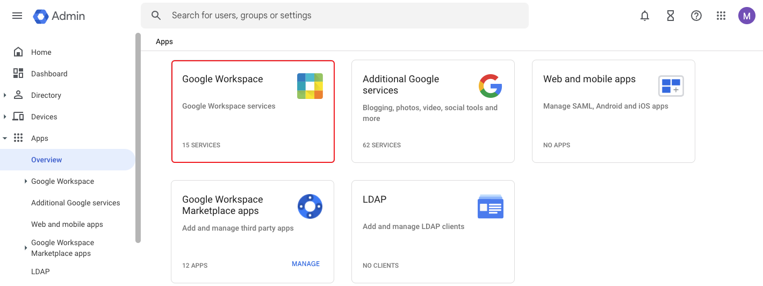This screenshot has width=763, height=286.
Task: Click the notifications bell icon
Action: pos(645,16)
